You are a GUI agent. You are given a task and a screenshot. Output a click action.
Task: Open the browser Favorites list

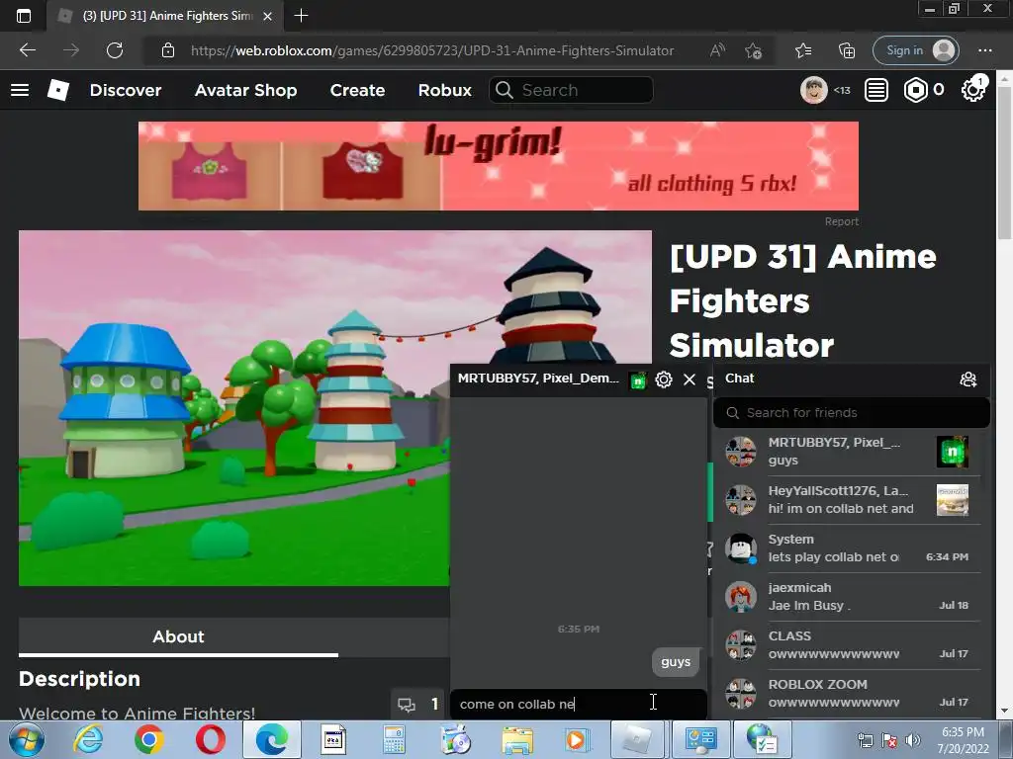[x=803, y=50]
